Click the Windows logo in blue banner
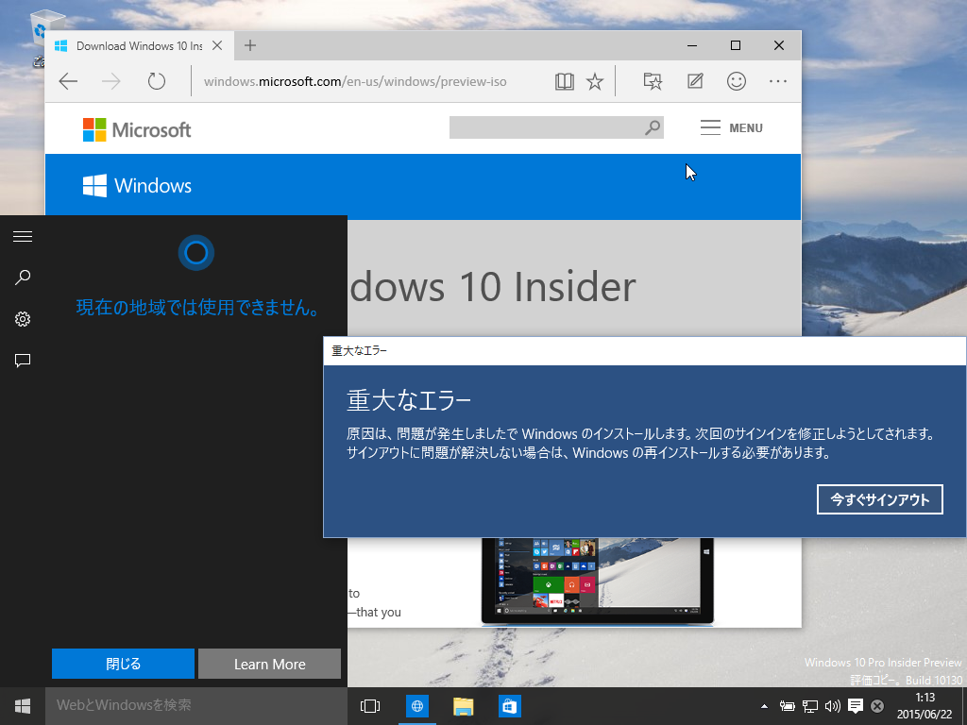Viewport: 967px width, 725px height. click(137, 186)
